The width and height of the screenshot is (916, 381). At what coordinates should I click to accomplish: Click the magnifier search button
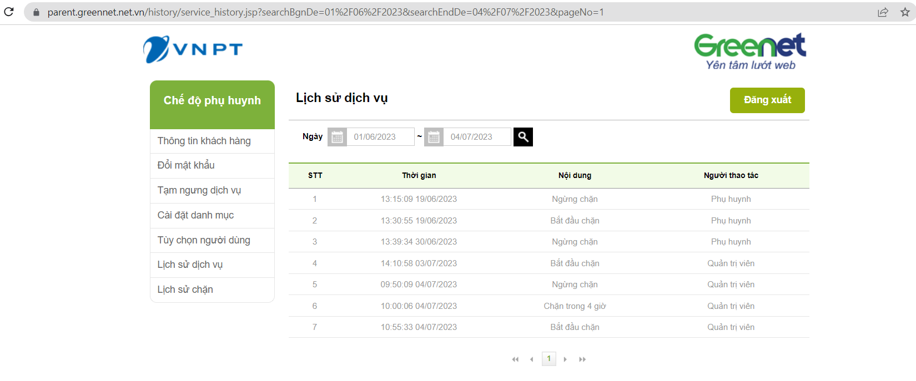(x=523, y=137)
